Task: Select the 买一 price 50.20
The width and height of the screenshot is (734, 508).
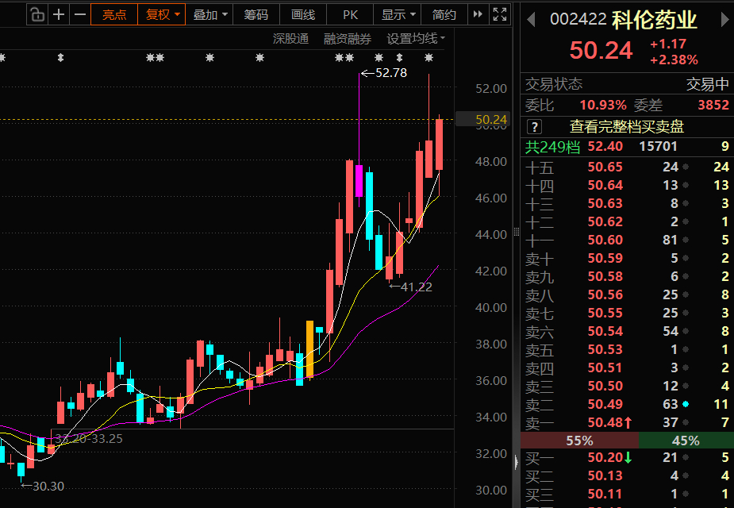Action: pyautogui.click(x=605, y=457)
